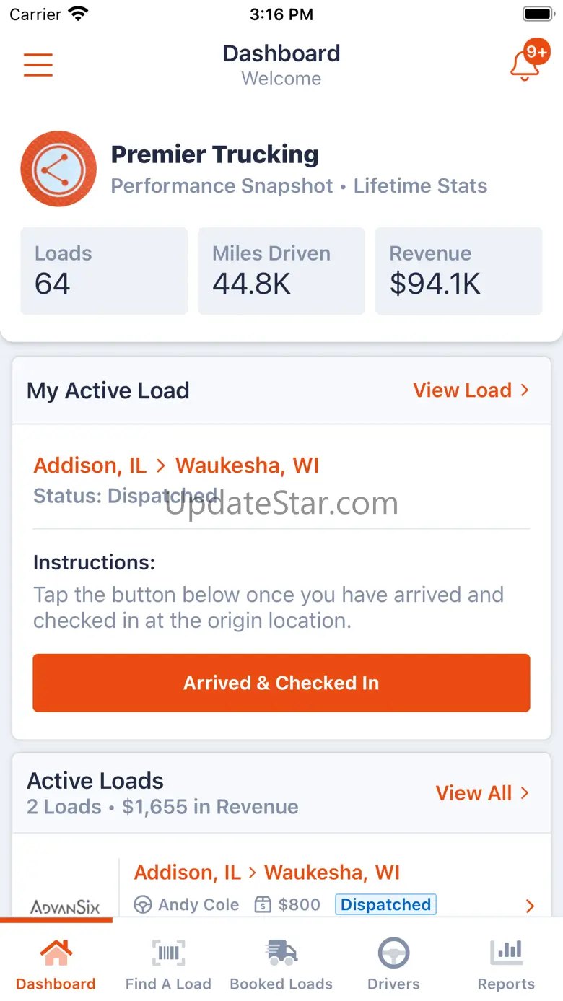Tap the Premier Trucking logo
Viewport: 563px width, 1001px height.
(x=58, y=169)
